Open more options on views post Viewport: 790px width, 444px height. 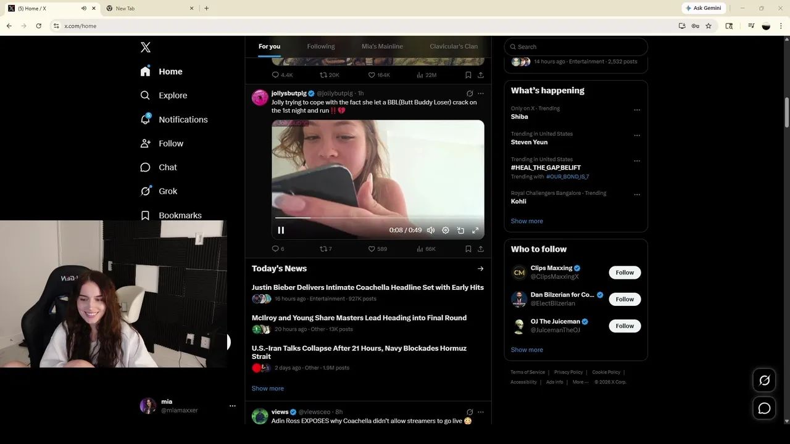(481, 412)
